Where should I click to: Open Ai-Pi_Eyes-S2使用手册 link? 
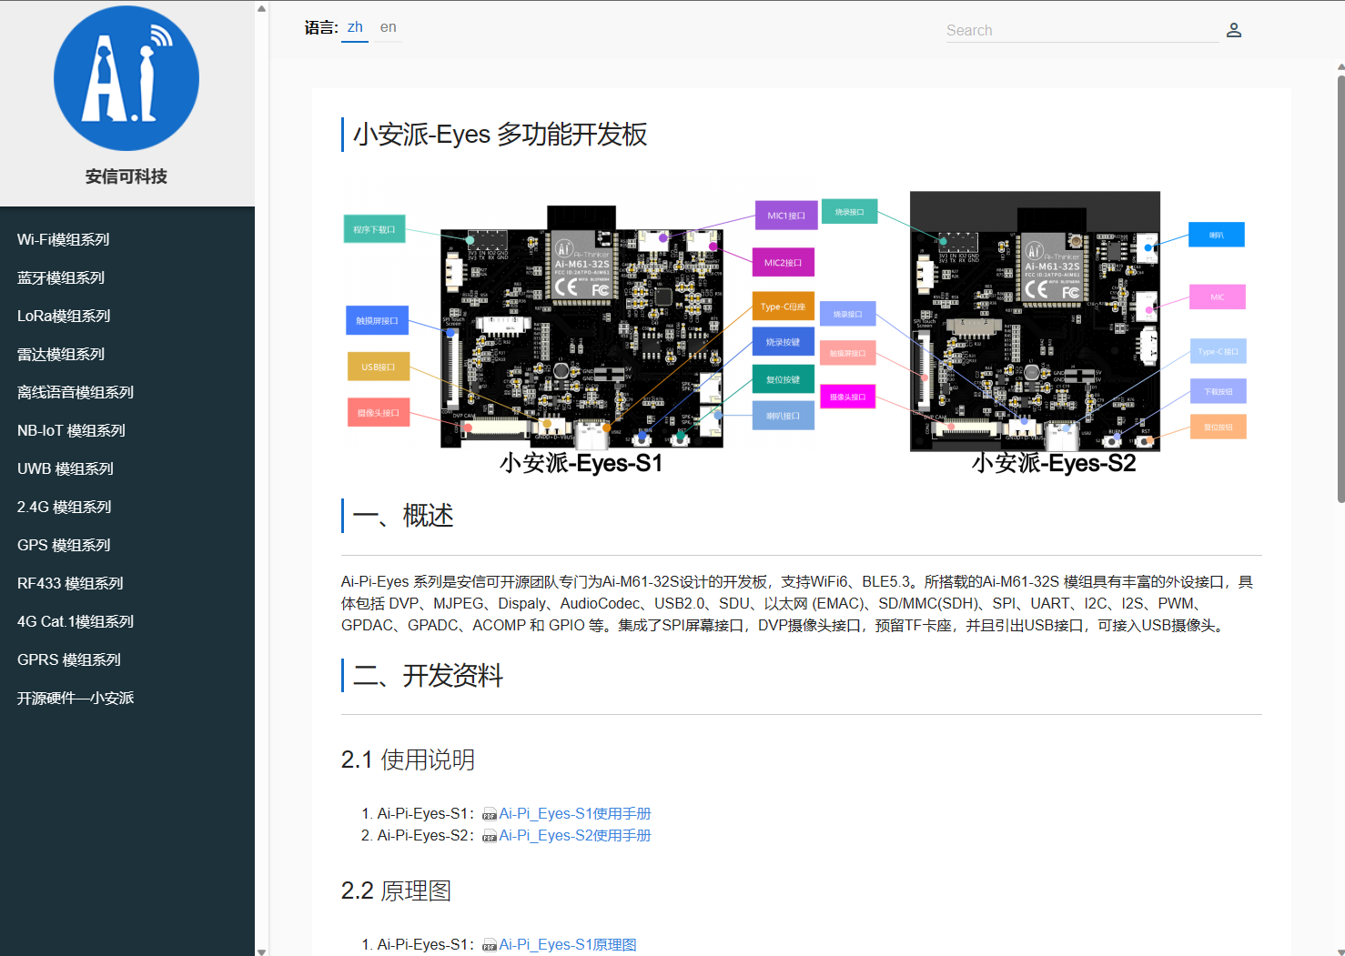[575, 836]
